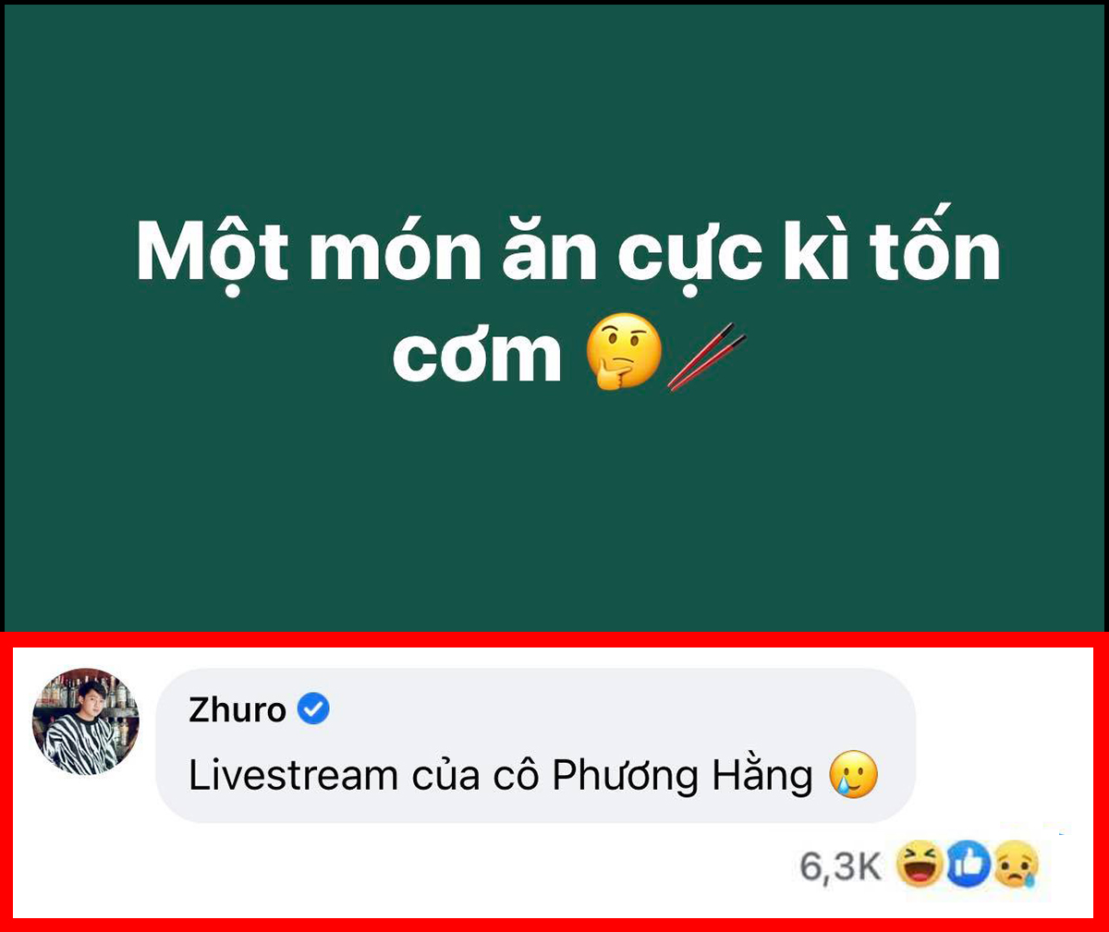Click the Zhuro username link
Screen dimensions: 1109x932
pyautogui.click(x=238, y=709)
